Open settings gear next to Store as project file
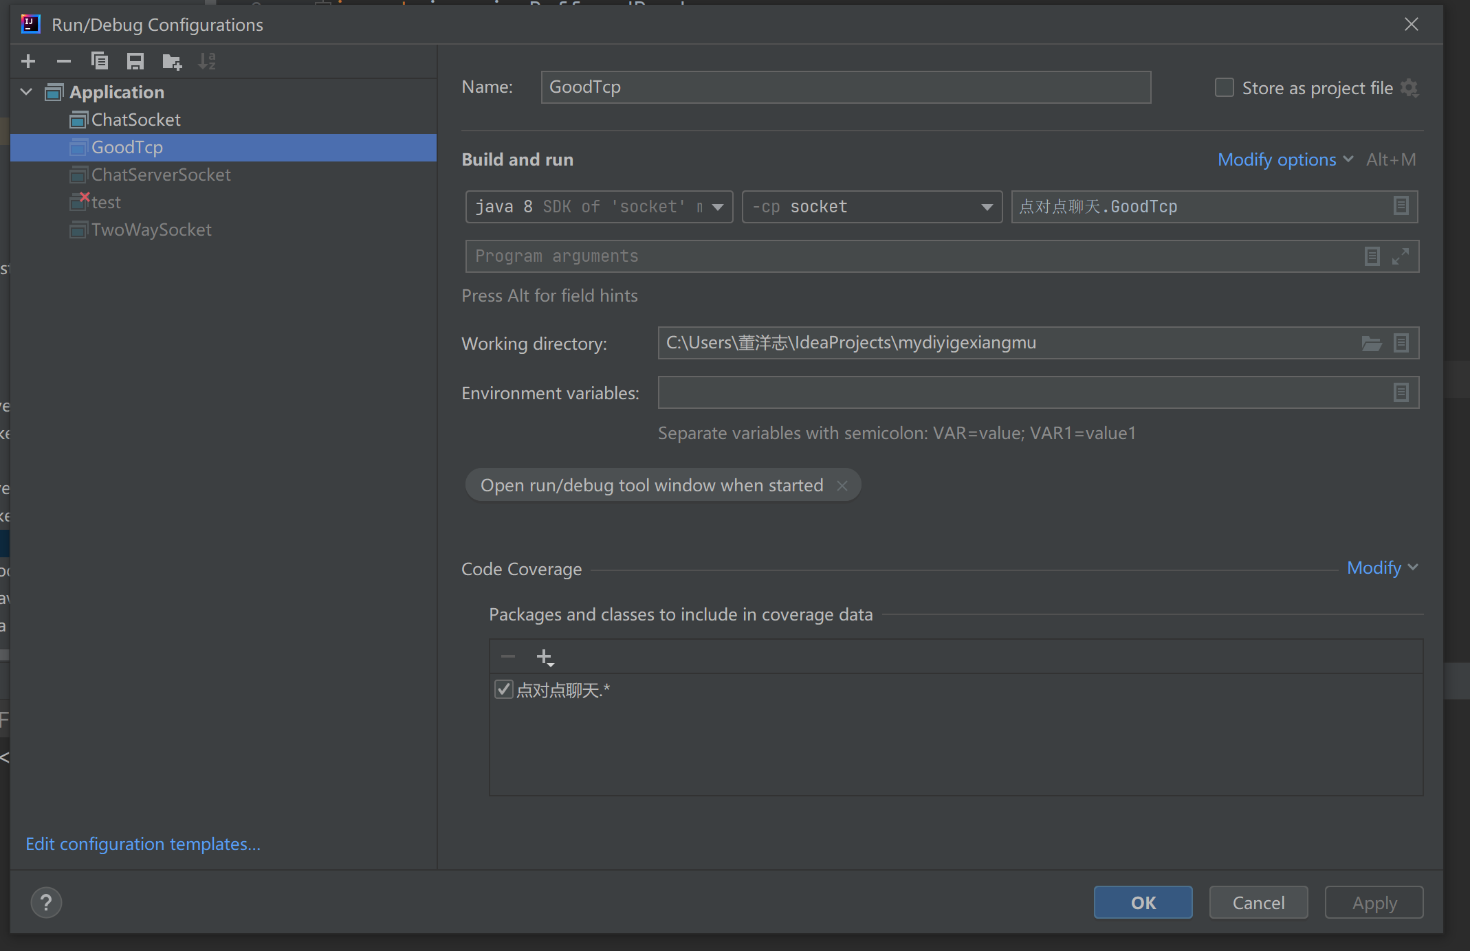Image resolution: width=1470 pixels, height=951 pixels. tap(1409, 88)
